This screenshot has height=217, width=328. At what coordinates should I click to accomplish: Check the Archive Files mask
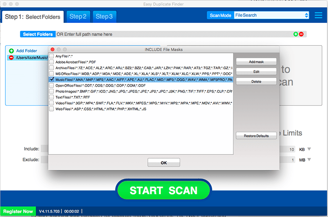52,68
